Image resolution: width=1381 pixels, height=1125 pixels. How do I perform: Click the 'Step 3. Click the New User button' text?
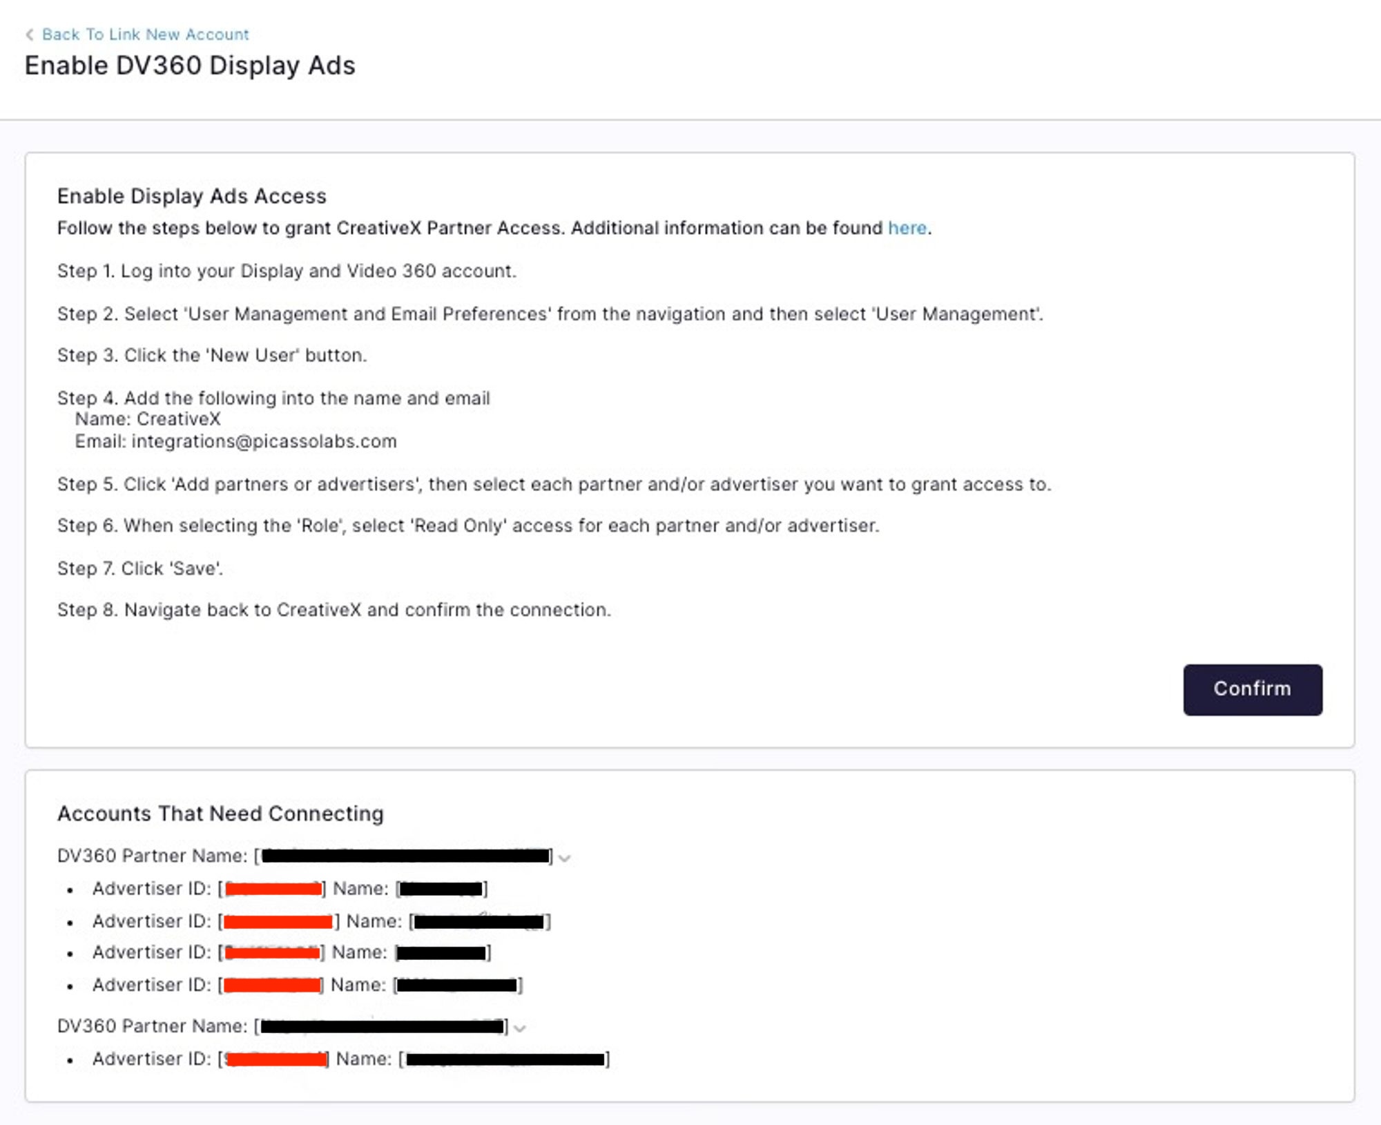click(212, 355)
